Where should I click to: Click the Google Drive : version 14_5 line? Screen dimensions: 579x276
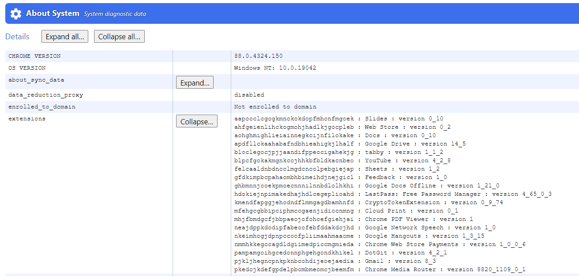[350, 144]
